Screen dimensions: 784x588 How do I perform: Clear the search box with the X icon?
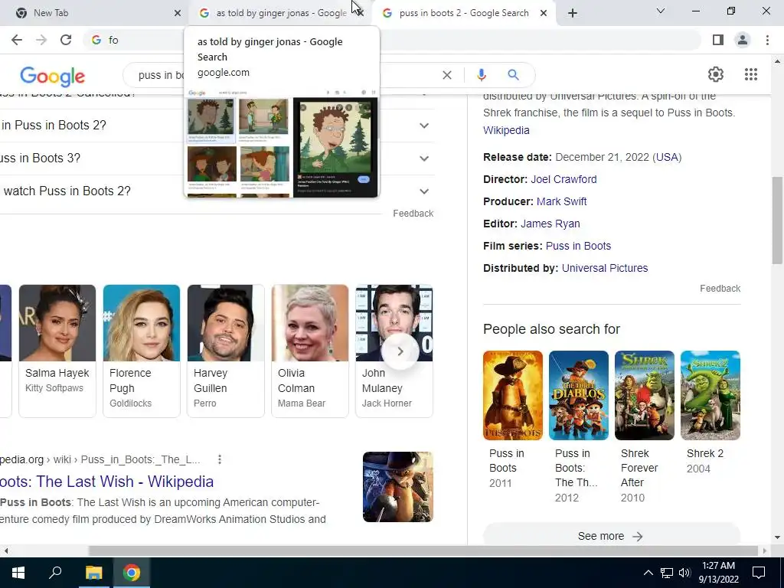[x=447, y=75]
